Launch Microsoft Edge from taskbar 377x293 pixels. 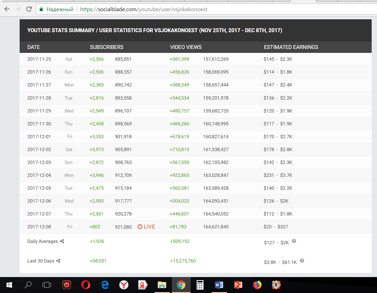tap(105, 285)
